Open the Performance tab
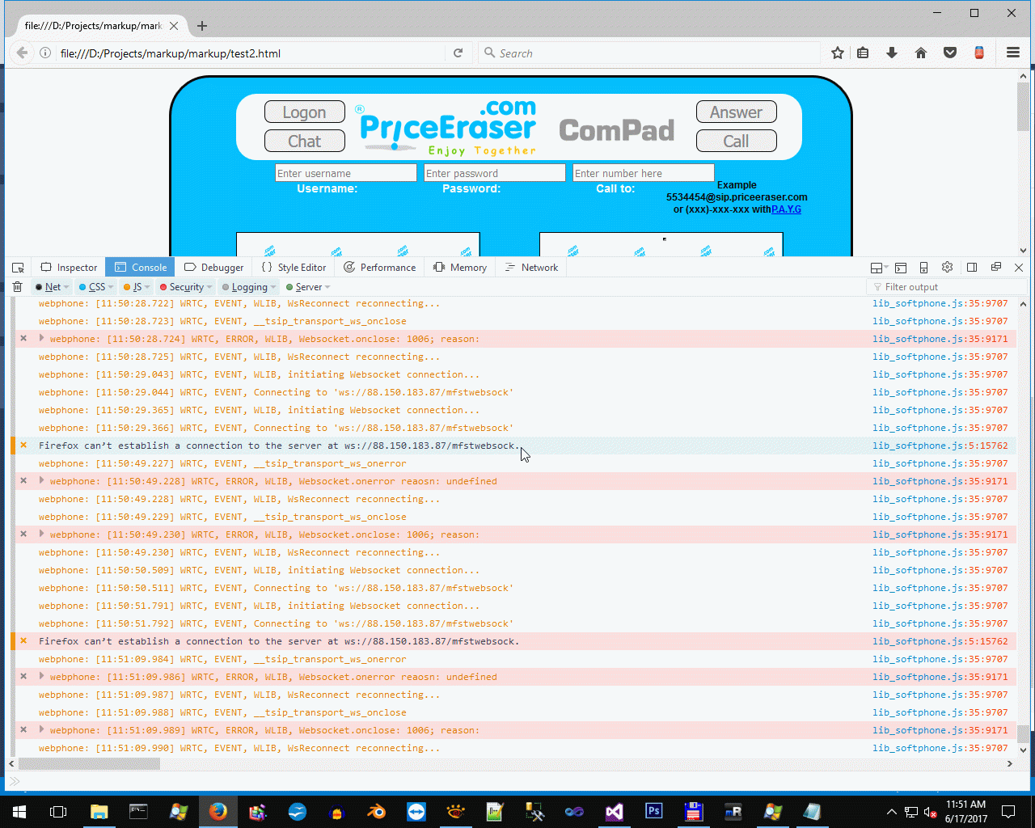The height and width of the screenshot is (828, 1035). tap(379, 268)
